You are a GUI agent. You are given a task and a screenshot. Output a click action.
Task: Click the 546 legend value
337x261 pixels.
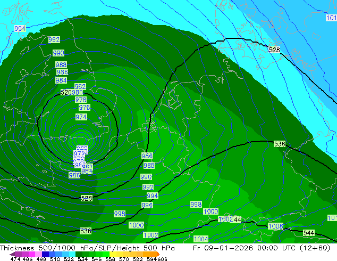click(95, 259)
